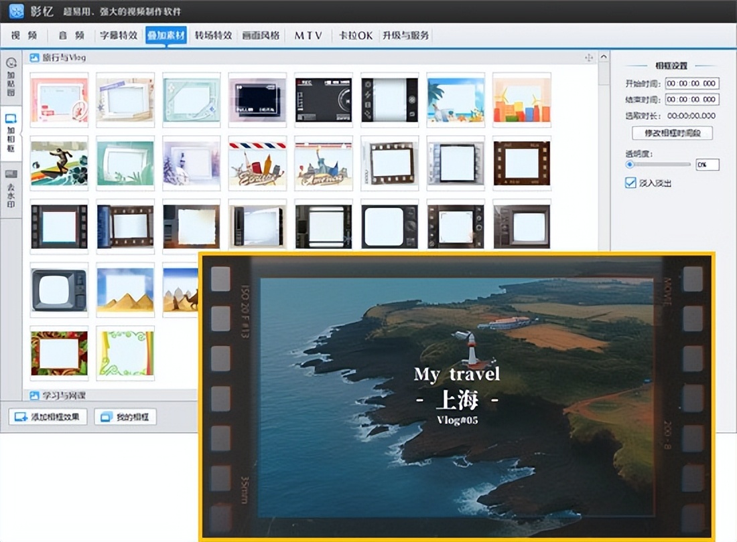Viewport: 737px width, 542px height.
Task: Click the 开始时间 input field
Action: point(691,84)
